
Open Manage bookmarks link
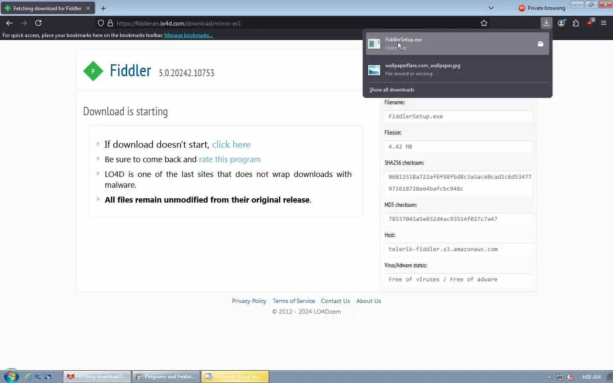point(189,35)
